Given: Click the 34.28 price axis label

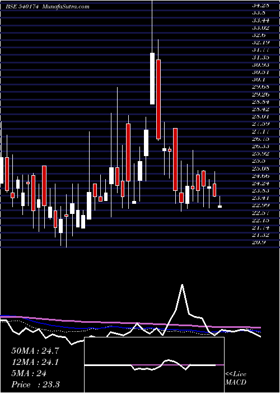Looking at the screenshot, I should click(x=260, y=5).
